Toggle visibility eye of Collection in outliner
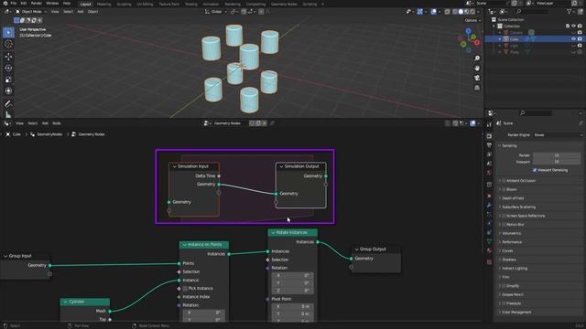The width and height of the screenshot is (586, 329). (x=573, y=27)
